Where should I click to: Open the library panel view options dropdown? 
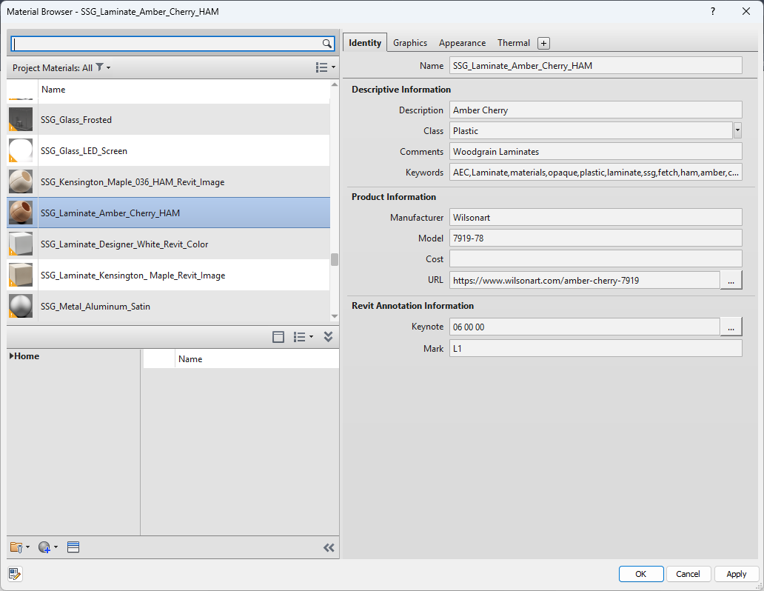point(303,337)
